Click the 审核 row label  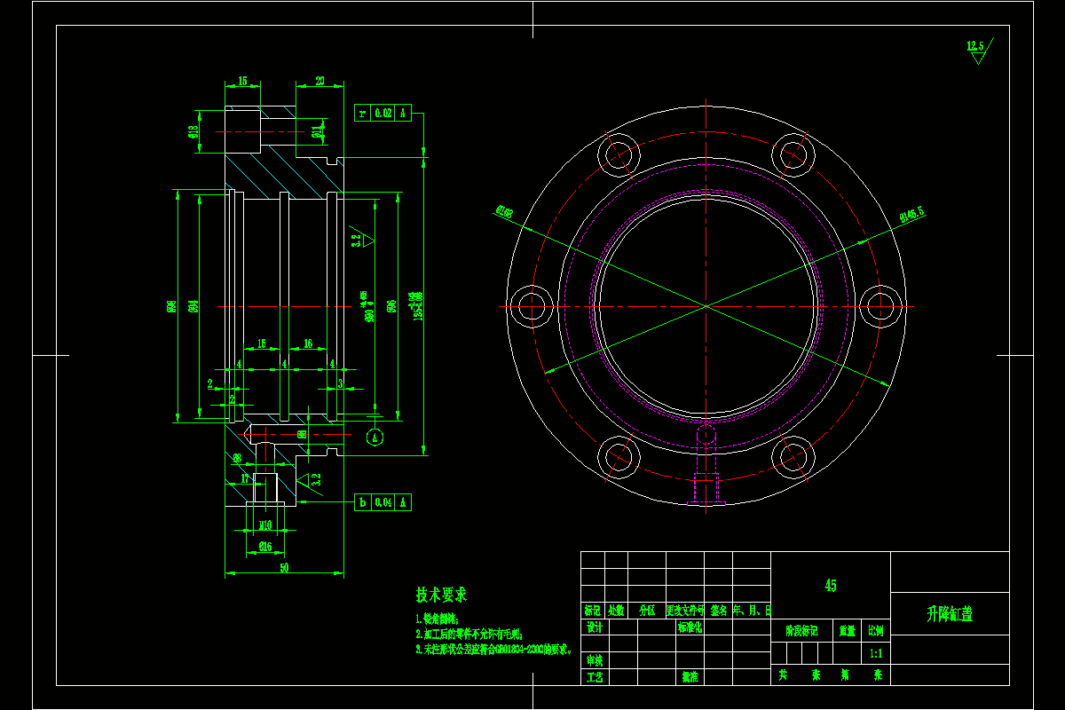[x=595, y=660]
